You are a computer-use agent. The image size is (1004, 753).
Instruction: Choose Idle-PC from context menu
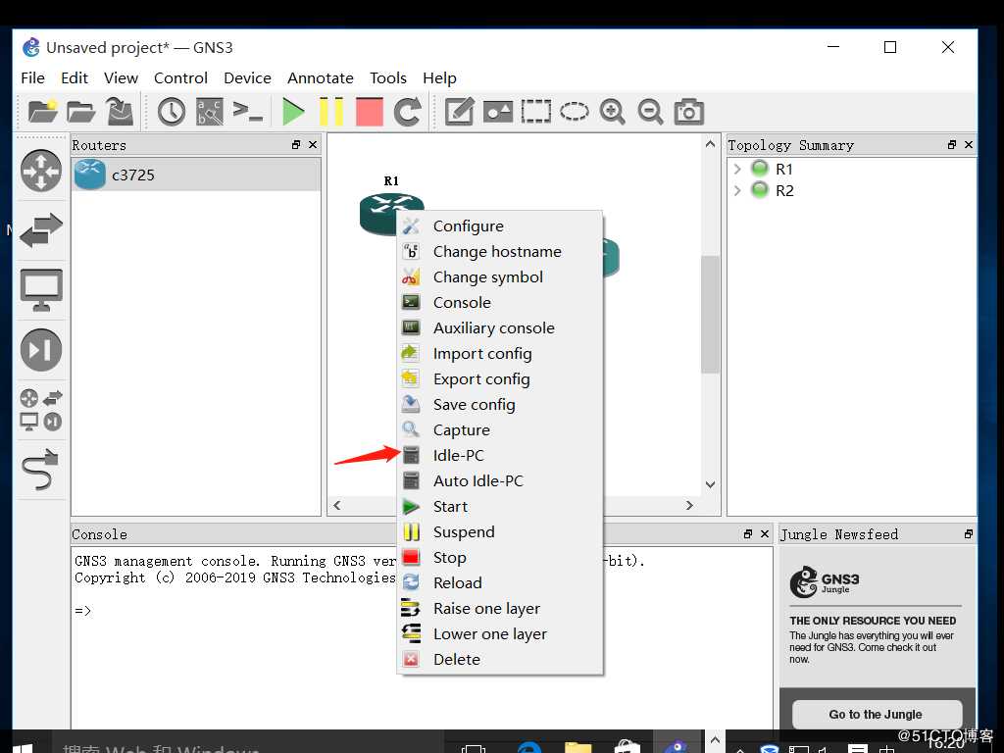click(x=500, y=455)
